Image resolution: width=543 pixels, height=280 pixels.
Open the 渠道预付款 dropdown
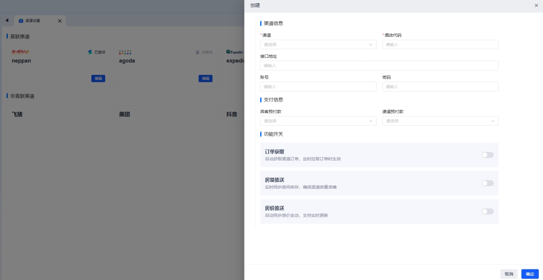440,121
